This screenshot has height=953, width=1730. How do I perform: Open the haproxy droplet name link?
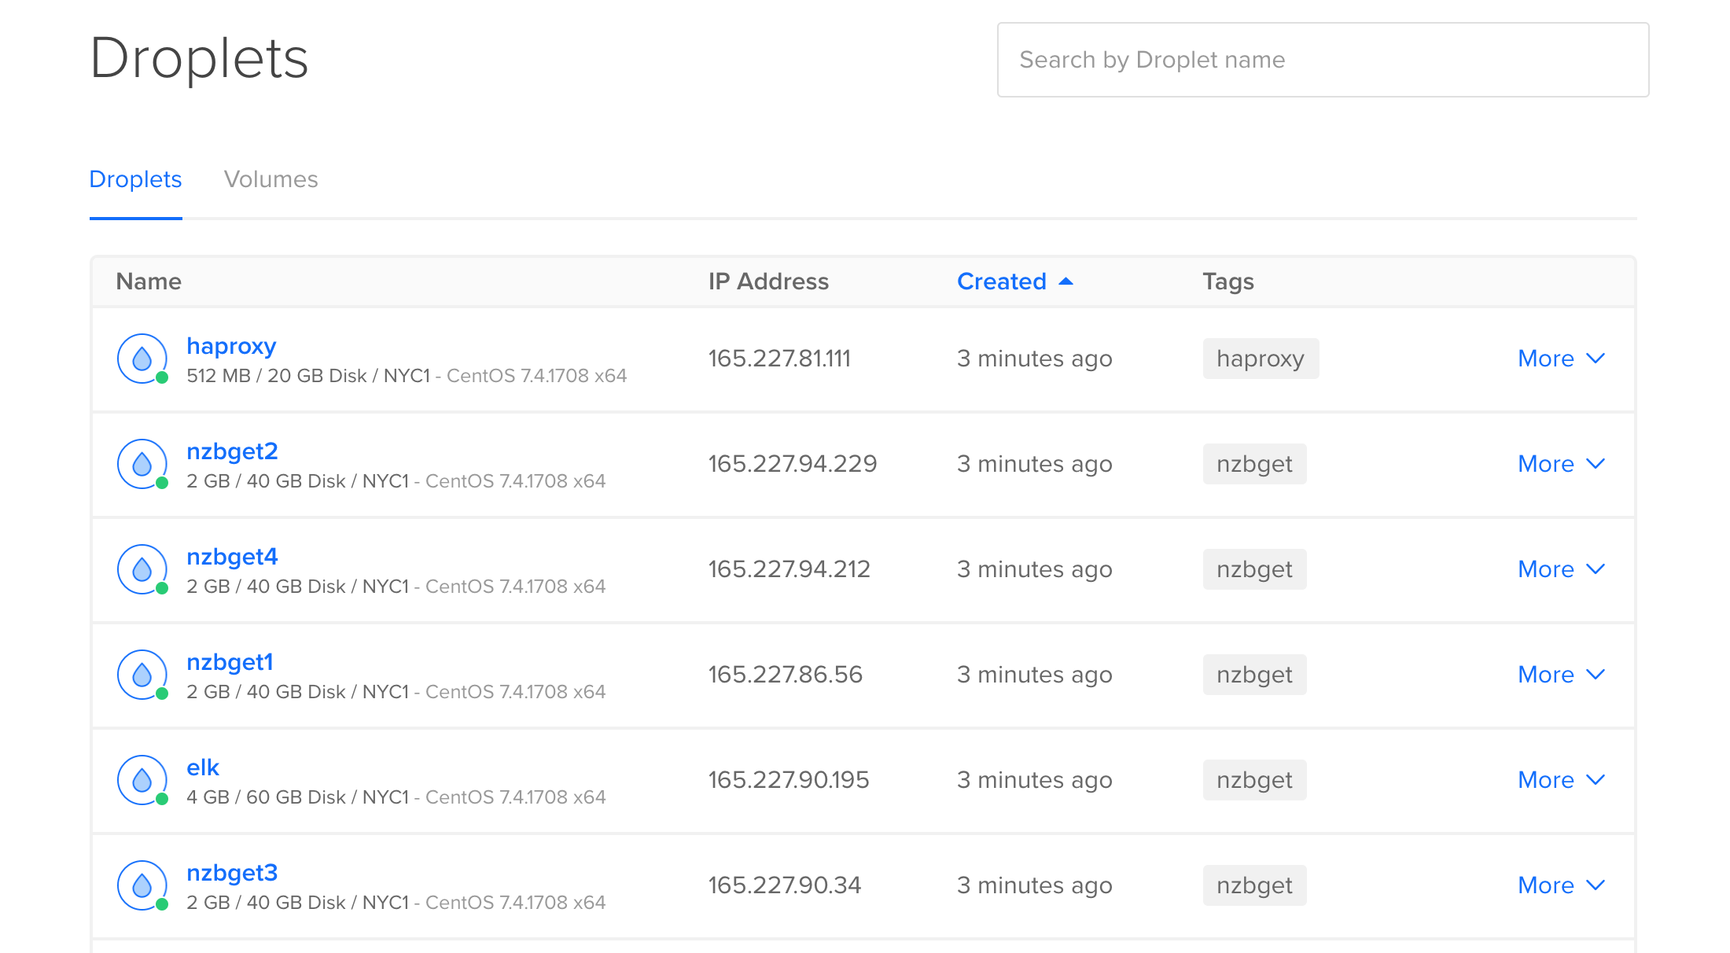231,346
